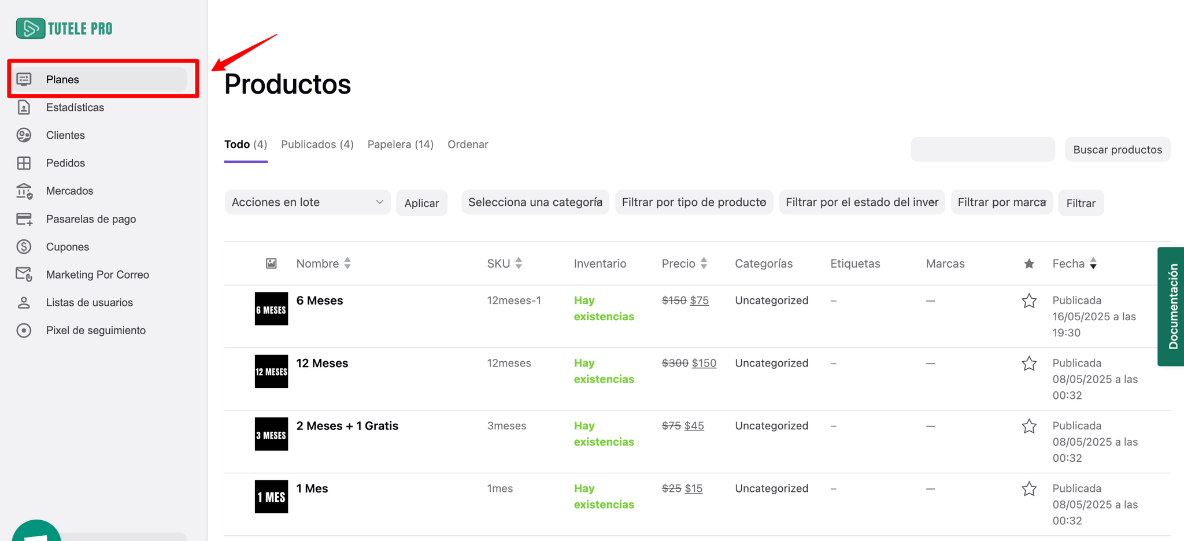Switch to the Publicados tab
1184x541 pixels.
pyautogui.click(x=317, y=144)
